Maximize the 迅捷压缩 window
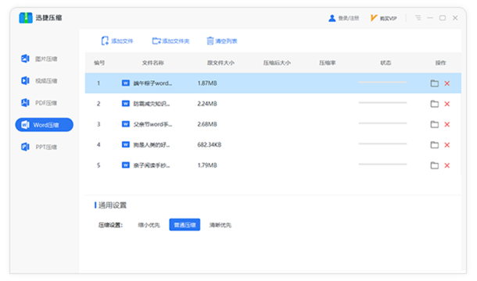 (443, 18)
